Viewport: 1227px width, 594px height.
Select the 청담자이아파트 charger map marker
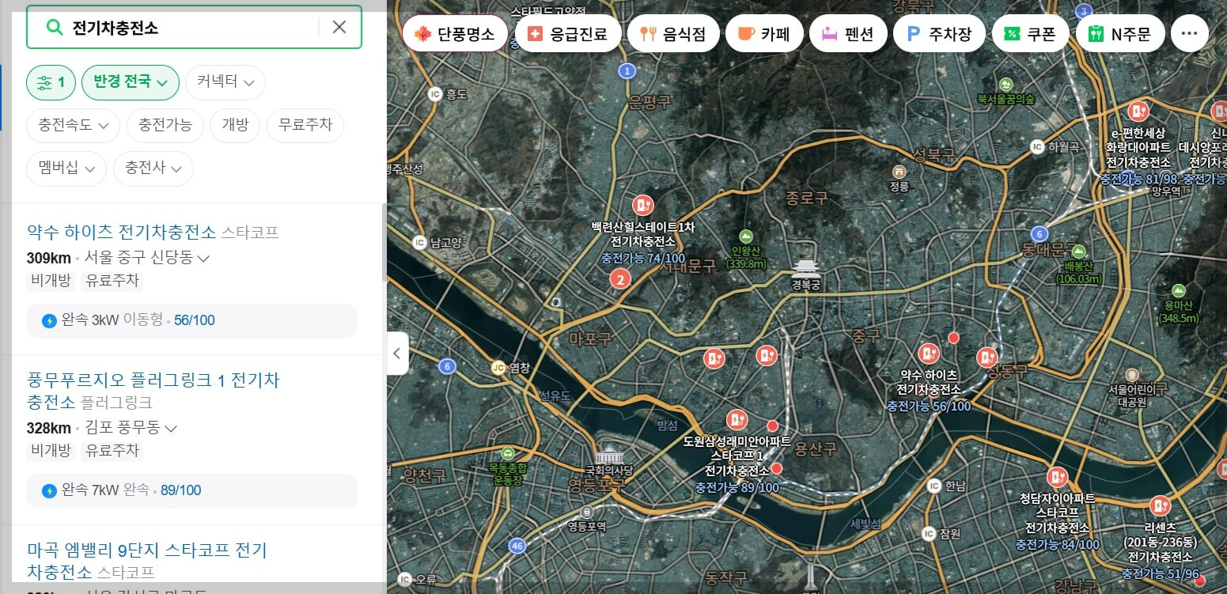(x=1057, y=477)
